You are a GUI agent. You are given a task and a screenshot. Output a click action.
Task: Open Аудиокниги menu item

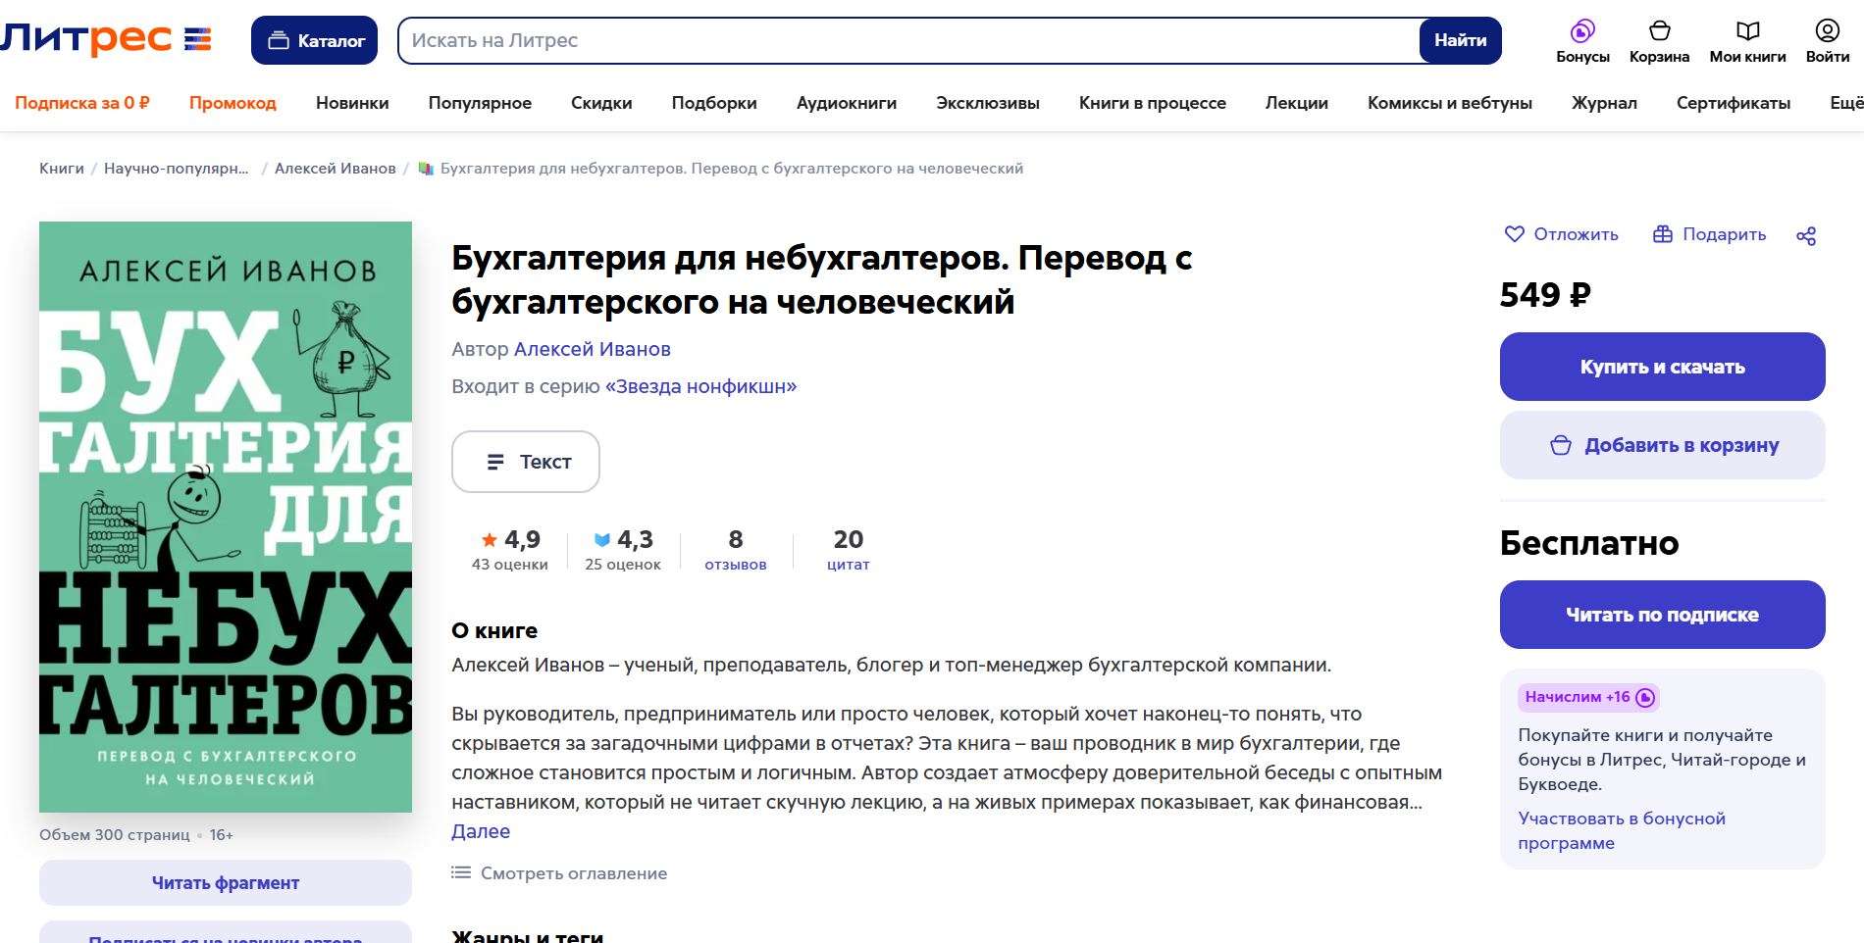847,103
